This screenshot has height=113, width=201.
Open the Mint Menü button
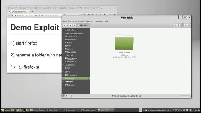(x=6, y=110)
